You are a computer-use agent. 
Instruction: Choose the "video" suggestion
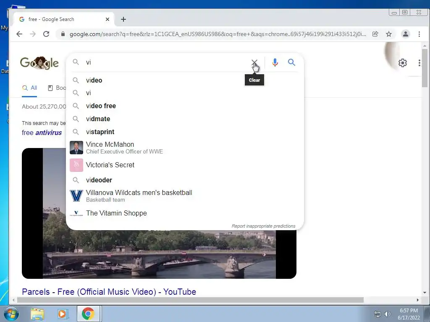185,80
